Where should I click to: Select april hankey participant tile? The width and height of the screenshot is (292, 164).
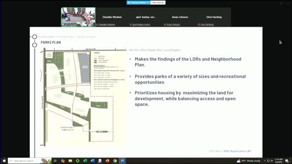(146, 17)
